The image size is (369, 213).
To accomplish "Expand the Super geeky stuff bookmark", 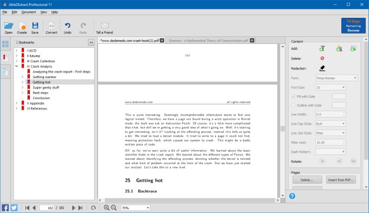I will [x=22, y=87].
